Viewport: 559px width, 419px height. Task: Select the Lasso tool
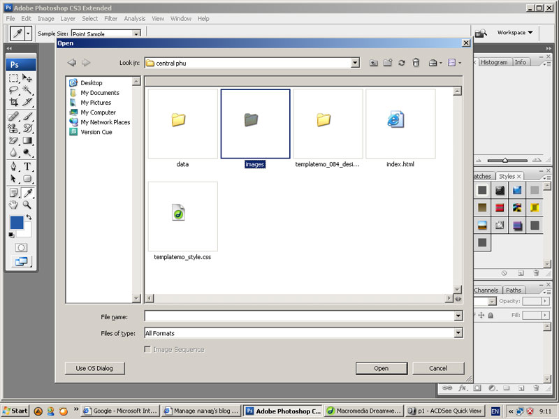(13, 90)
